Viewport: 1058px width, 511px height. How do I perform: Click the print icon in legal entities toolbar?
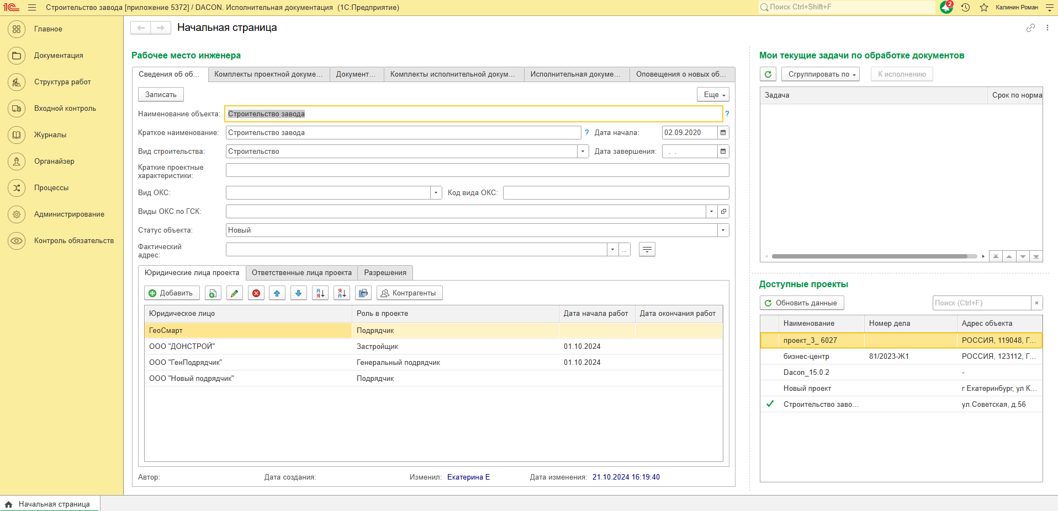point(363,293)
